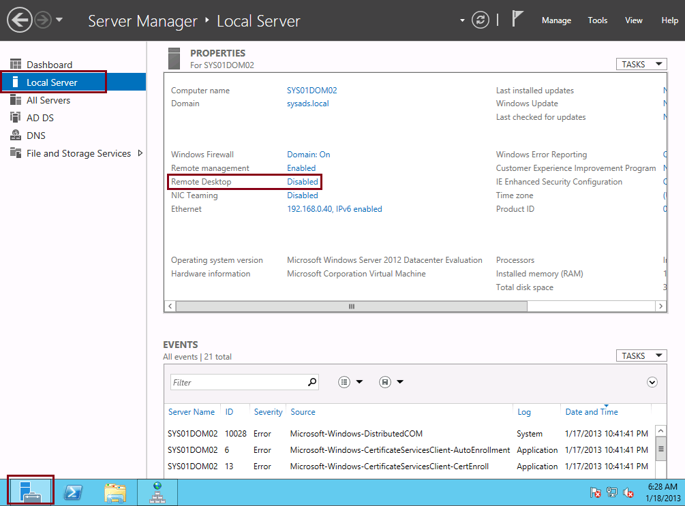Open the notifications flag icon
The width and height of the screenshot is (685, 506).
(x=517, y=19)
